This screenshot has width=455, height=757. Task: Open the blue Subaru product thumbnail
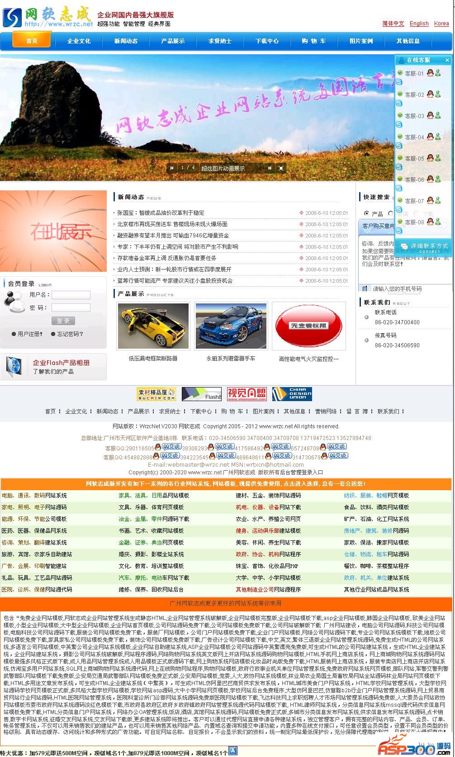click(231, 326)
